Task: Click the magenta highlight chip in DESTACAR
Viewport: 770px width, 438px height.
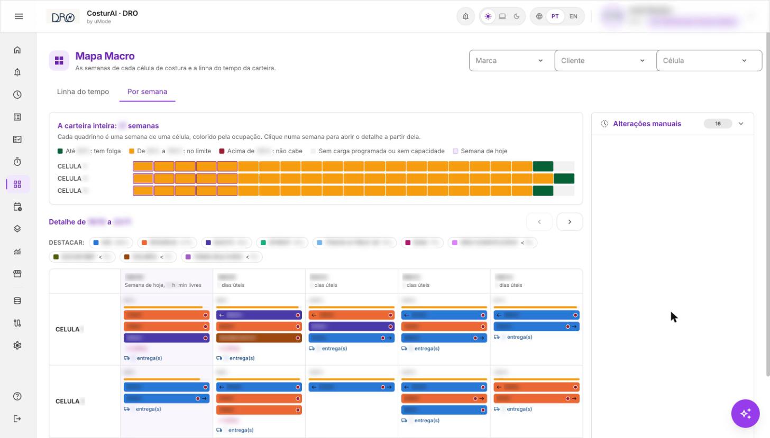Action: pyautogui.click(x=421, y=243)
